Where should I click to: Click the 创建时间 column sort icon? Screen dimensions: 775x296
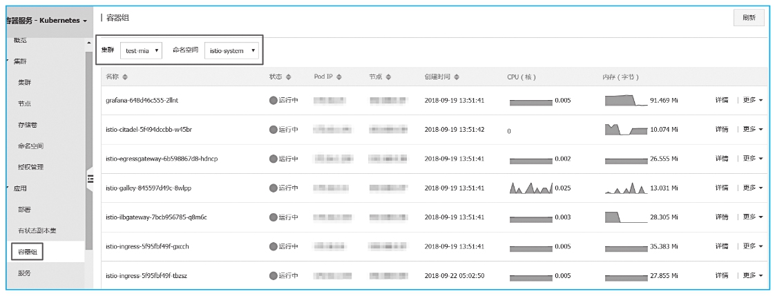(457, 77)
